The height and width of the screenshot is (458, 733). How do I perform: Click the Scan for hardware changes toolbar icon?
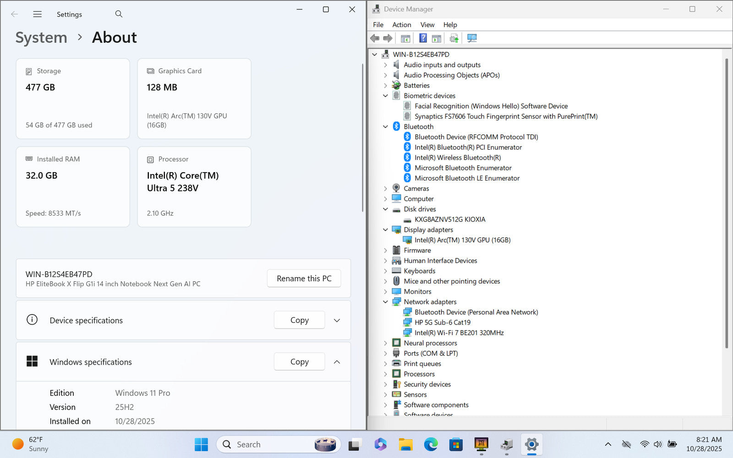point(472,38)
